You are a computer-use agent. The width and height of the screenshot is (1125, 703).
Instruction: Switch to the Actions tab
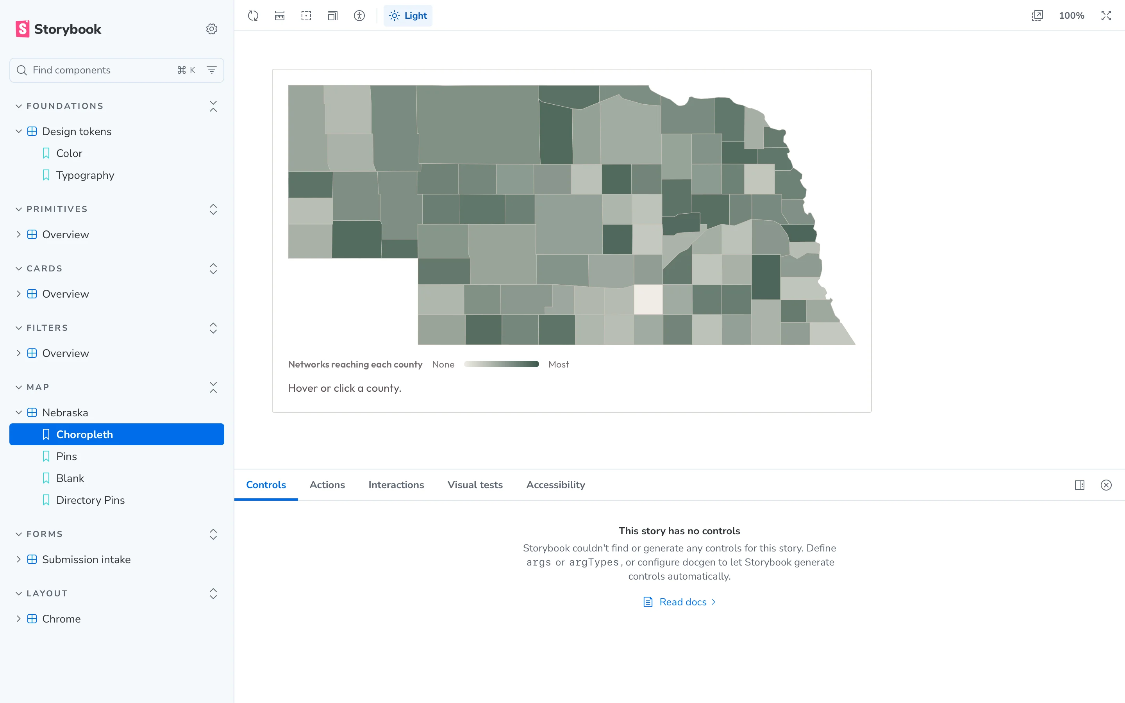(x=327, y=485)
